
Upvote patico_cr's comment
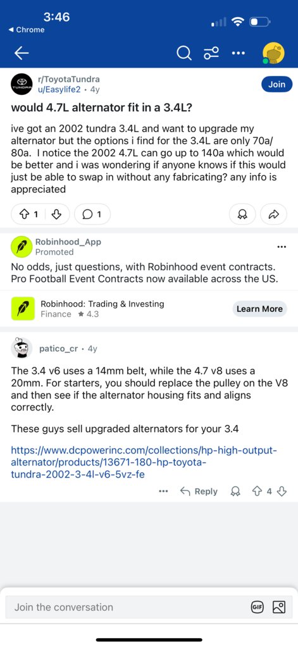pos(258,491)
